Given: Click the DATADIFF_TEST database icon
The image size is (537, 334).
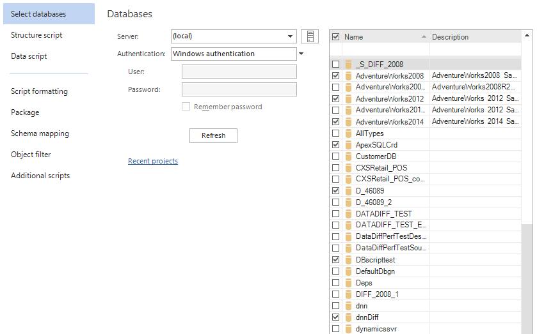Looking at the screenshot, I should point(348,214).
